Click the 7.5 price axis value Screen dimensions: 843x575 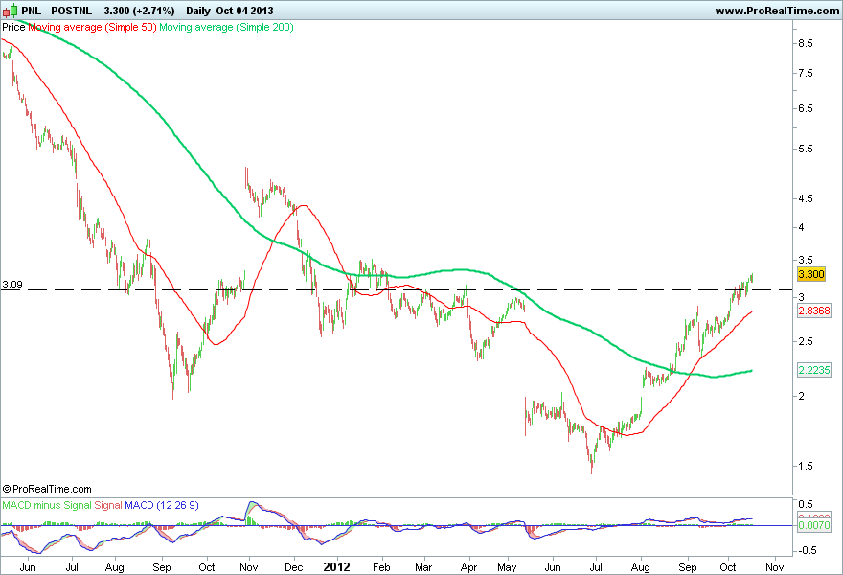click(806, 73)
